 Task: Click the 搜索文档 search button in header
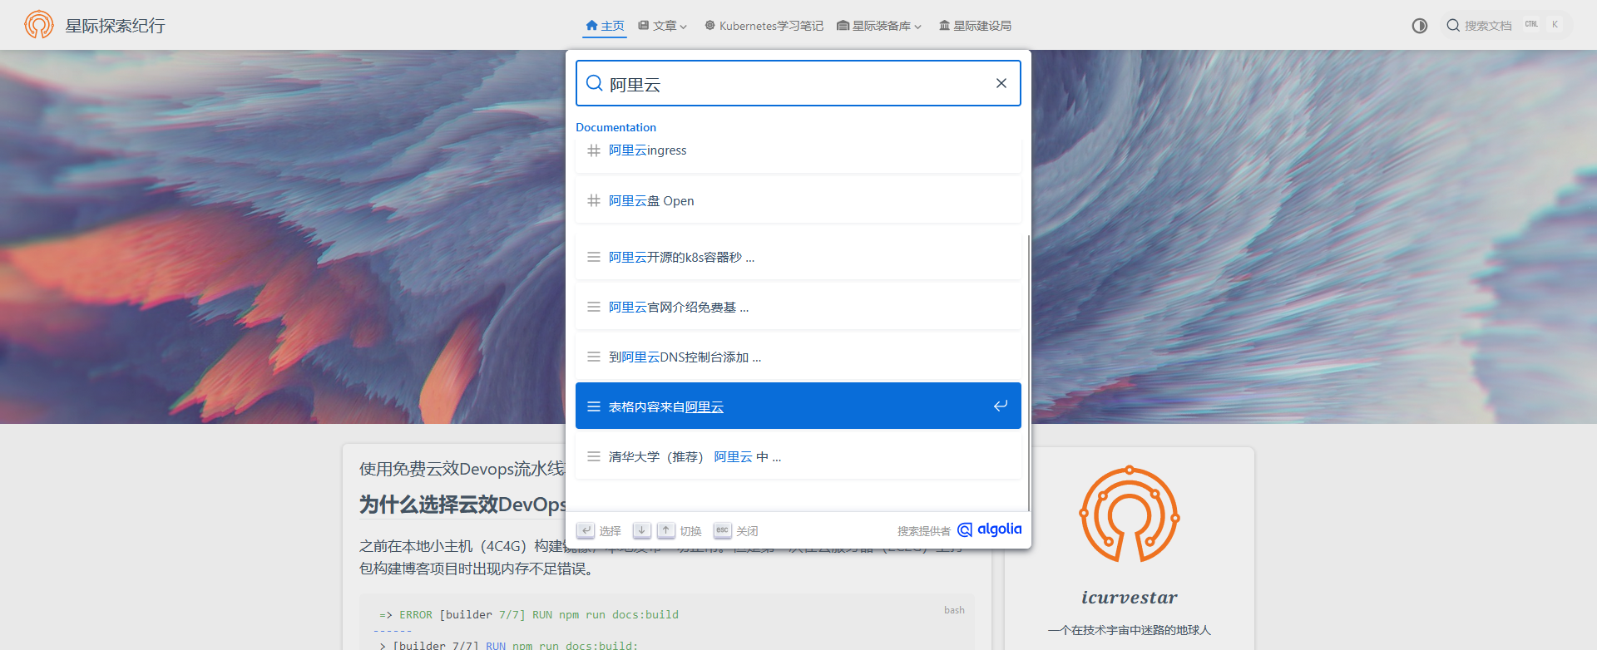[x=1488, y=26]
